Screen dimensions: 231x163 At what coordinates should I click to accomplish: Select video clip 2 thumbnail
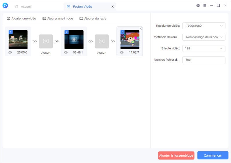[x=74, y=40]
